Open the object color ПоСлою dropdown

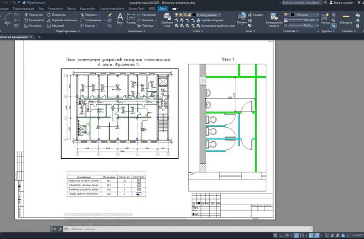click(305, 15)
